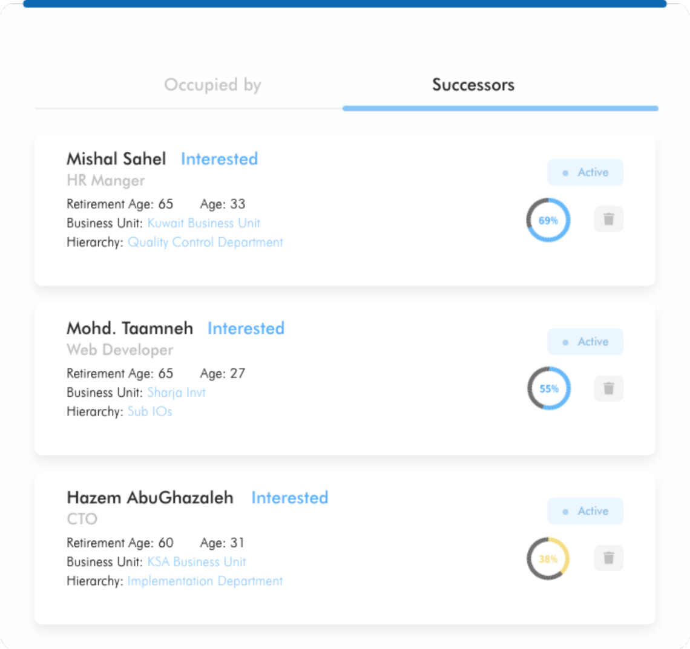Open the Quality Control Department link
690x649 pixels.
[205, 243]
